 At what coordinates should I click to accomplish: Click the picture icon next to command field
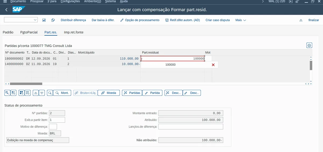pyautogui.click(x=44, y=20)
